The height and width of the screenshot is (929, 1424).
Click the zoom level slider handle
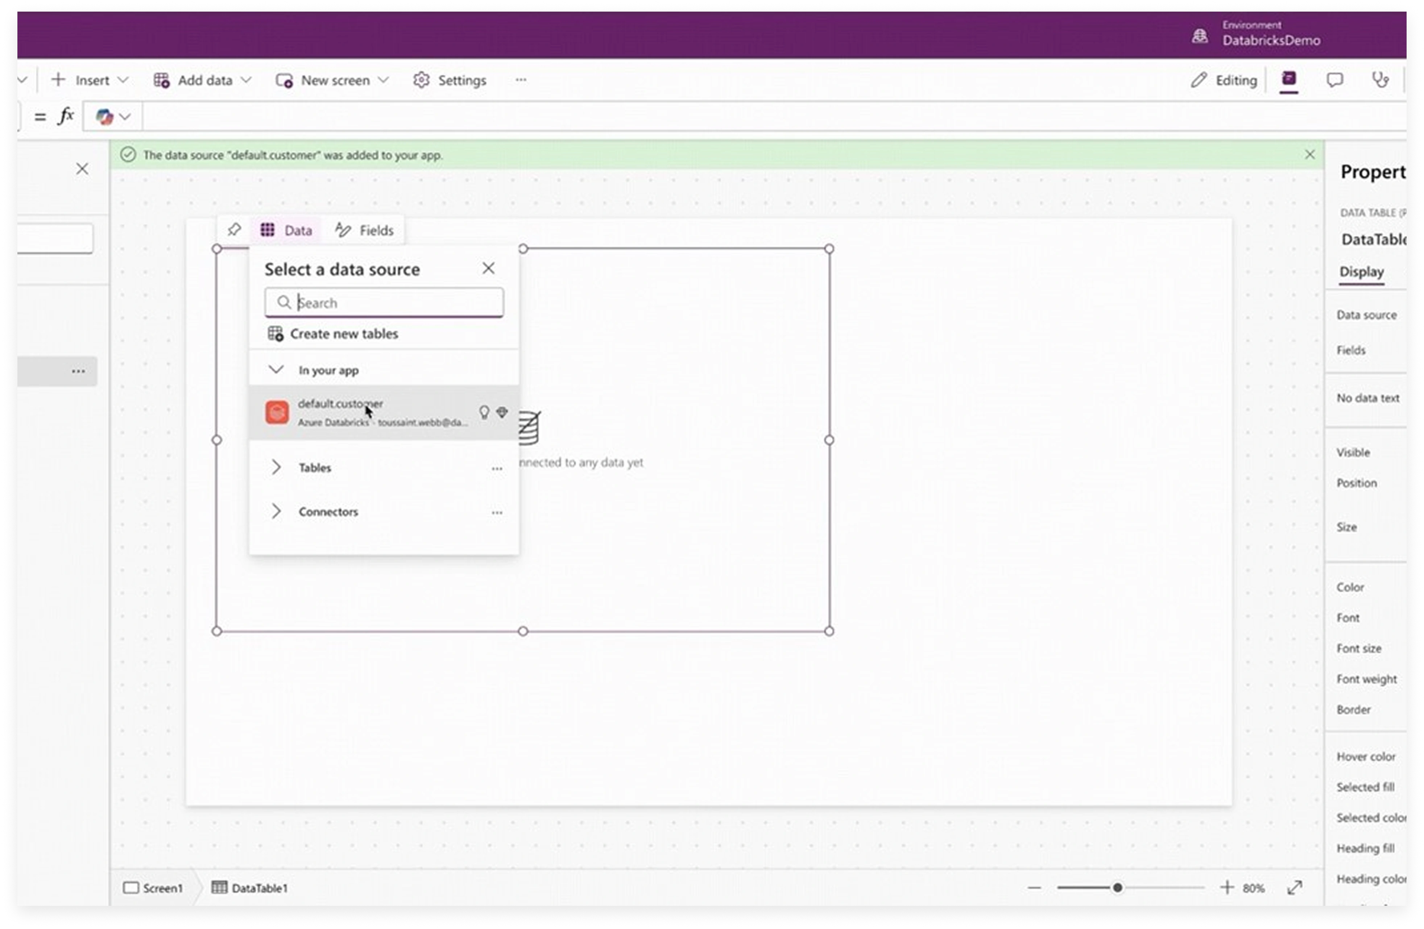[1117, 888]
